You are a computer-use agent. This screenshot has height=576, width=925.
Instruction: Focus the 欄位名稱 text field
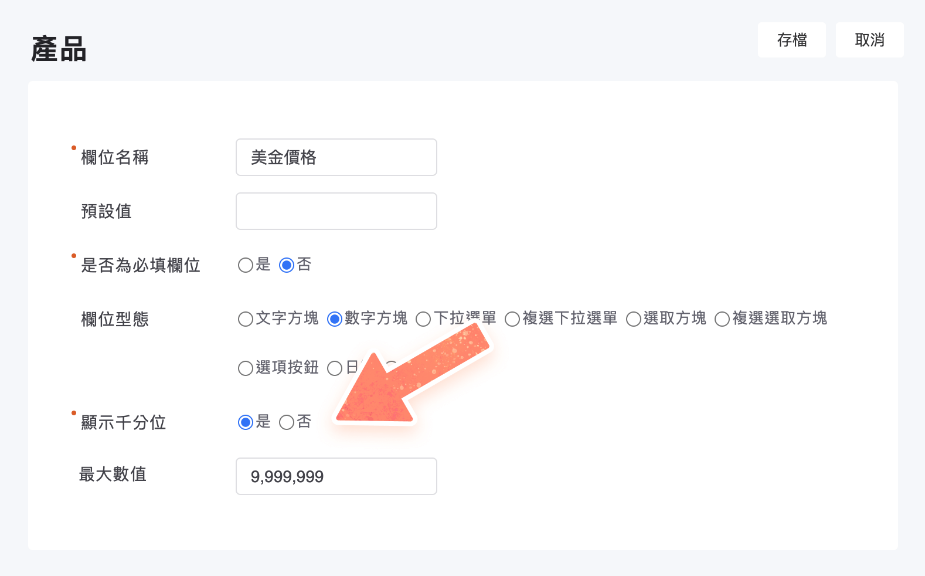click(x=336, y=157)
